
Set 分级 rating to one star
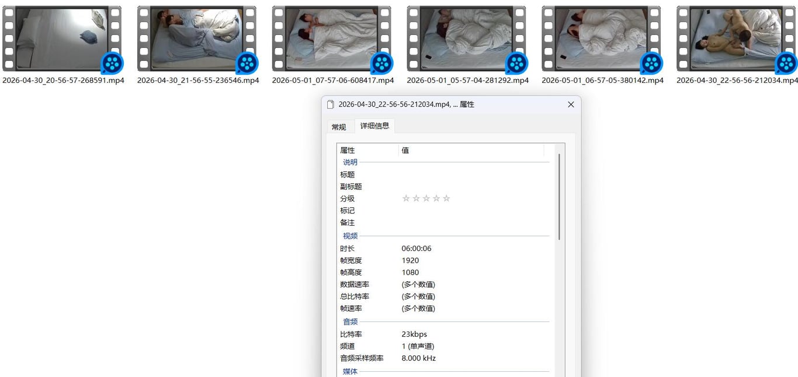(406, 198)
